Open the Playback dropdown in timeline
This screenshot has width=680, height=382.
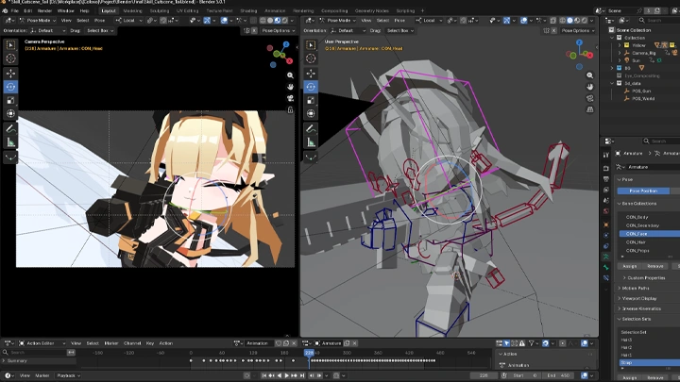[x=68, y=375]
